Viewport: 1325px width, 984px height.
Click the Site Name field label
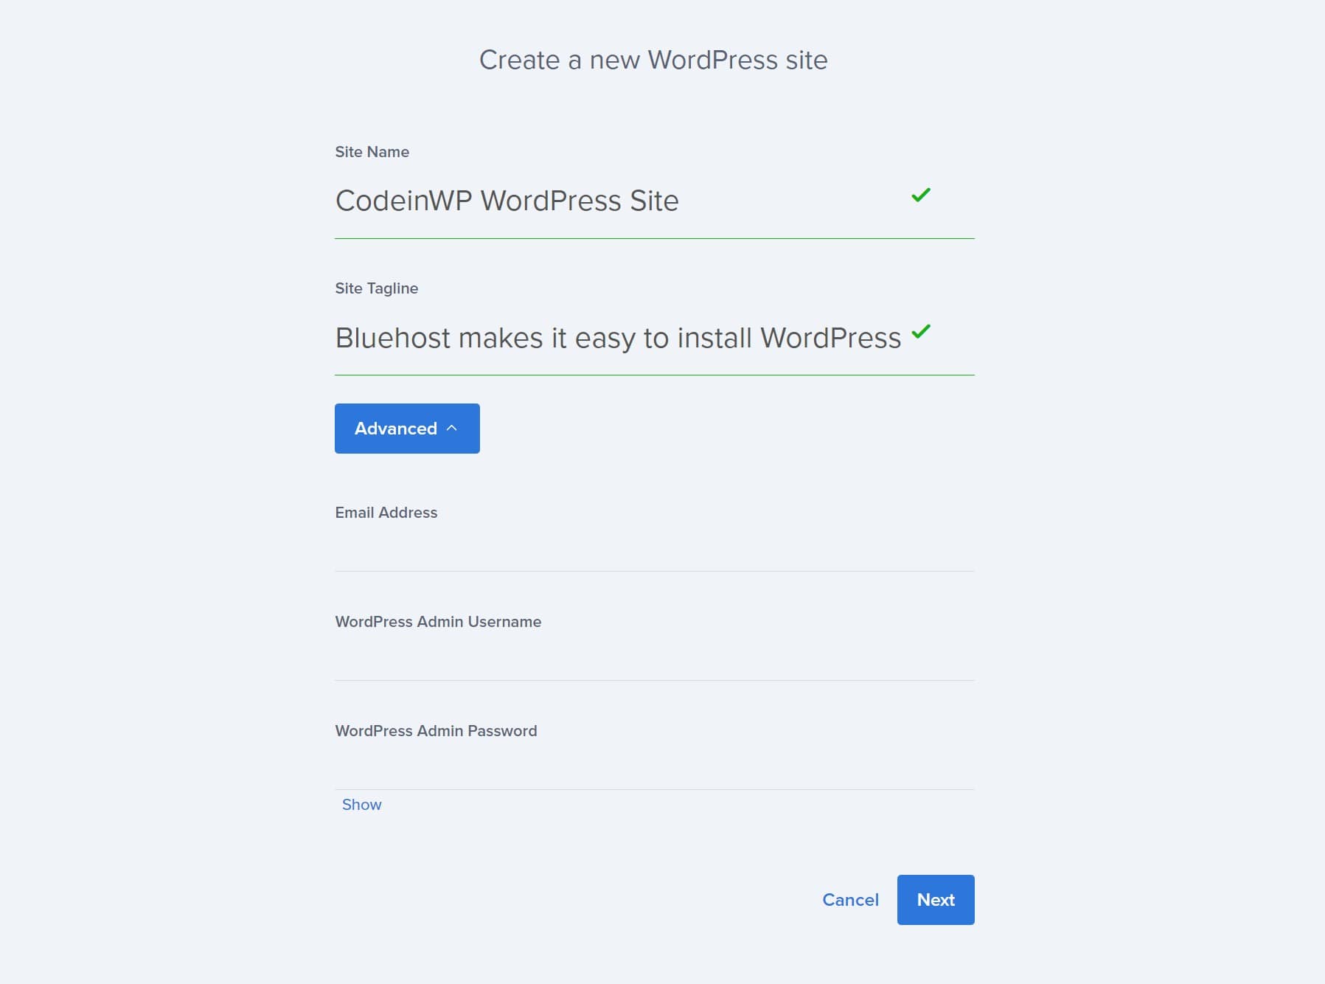372,152
